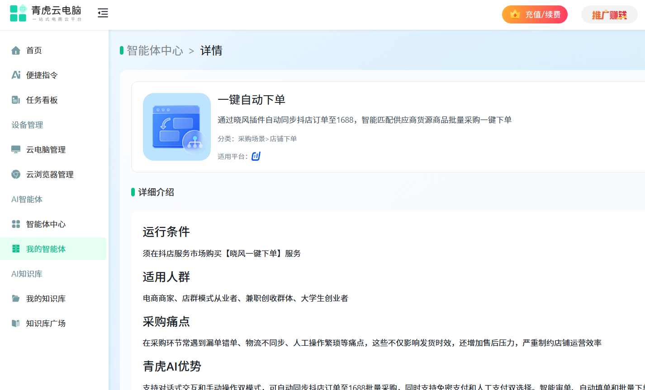Click the 详细介绍 section heading

156,192
